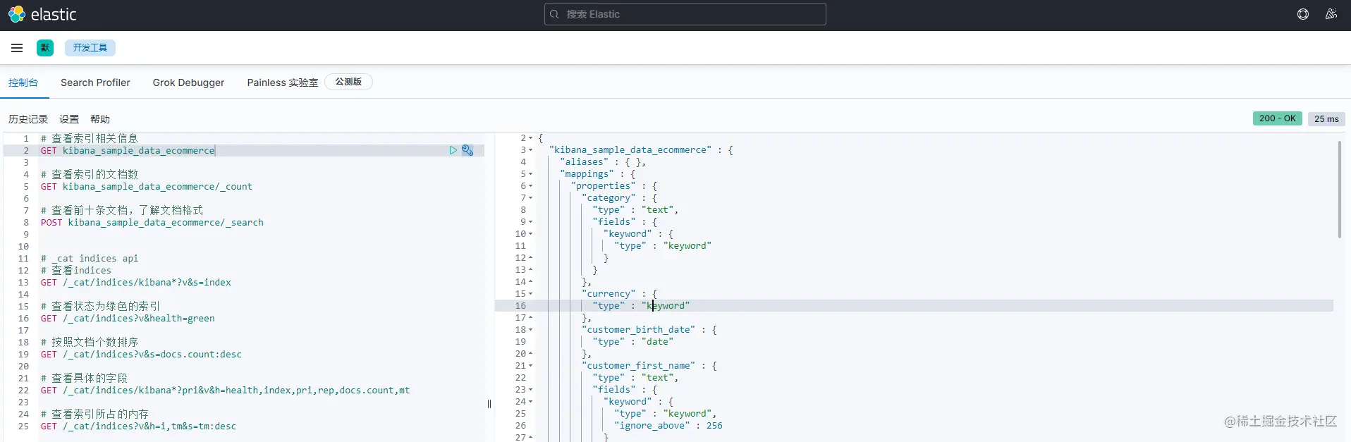Open the newsfeed icon in header

1331,14
